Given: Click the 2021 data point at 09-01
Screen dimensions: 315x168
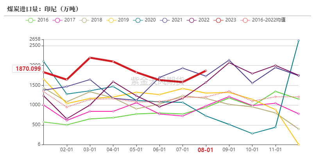Looking at the screenshot, I should coord(229,60).
